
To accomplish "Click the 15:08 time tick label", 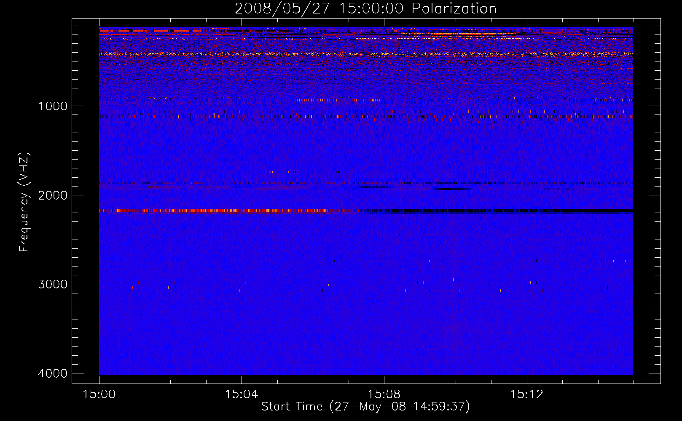I will [x=384, y=394].
